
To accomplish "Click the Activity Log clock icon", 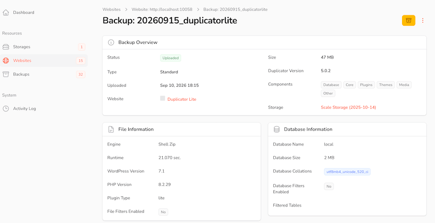I will point(6,108).
